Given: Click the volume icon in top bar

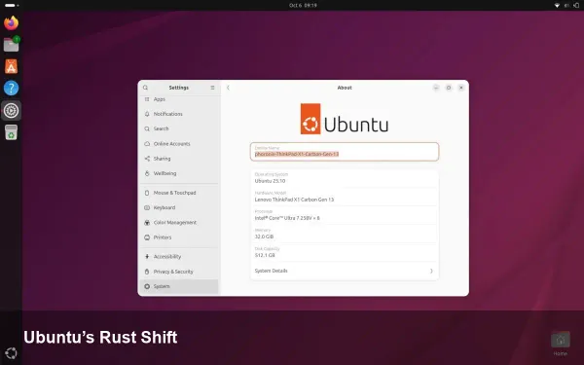Looking at the screenshot, I should pyautogui.click(x=566, y=5).
